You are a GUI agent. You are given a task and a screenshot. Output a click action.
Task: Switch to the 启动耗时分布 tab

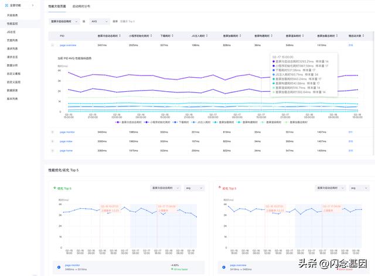(81, 6)
